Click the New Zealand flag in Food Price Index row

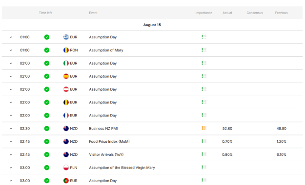coord(66,141)
